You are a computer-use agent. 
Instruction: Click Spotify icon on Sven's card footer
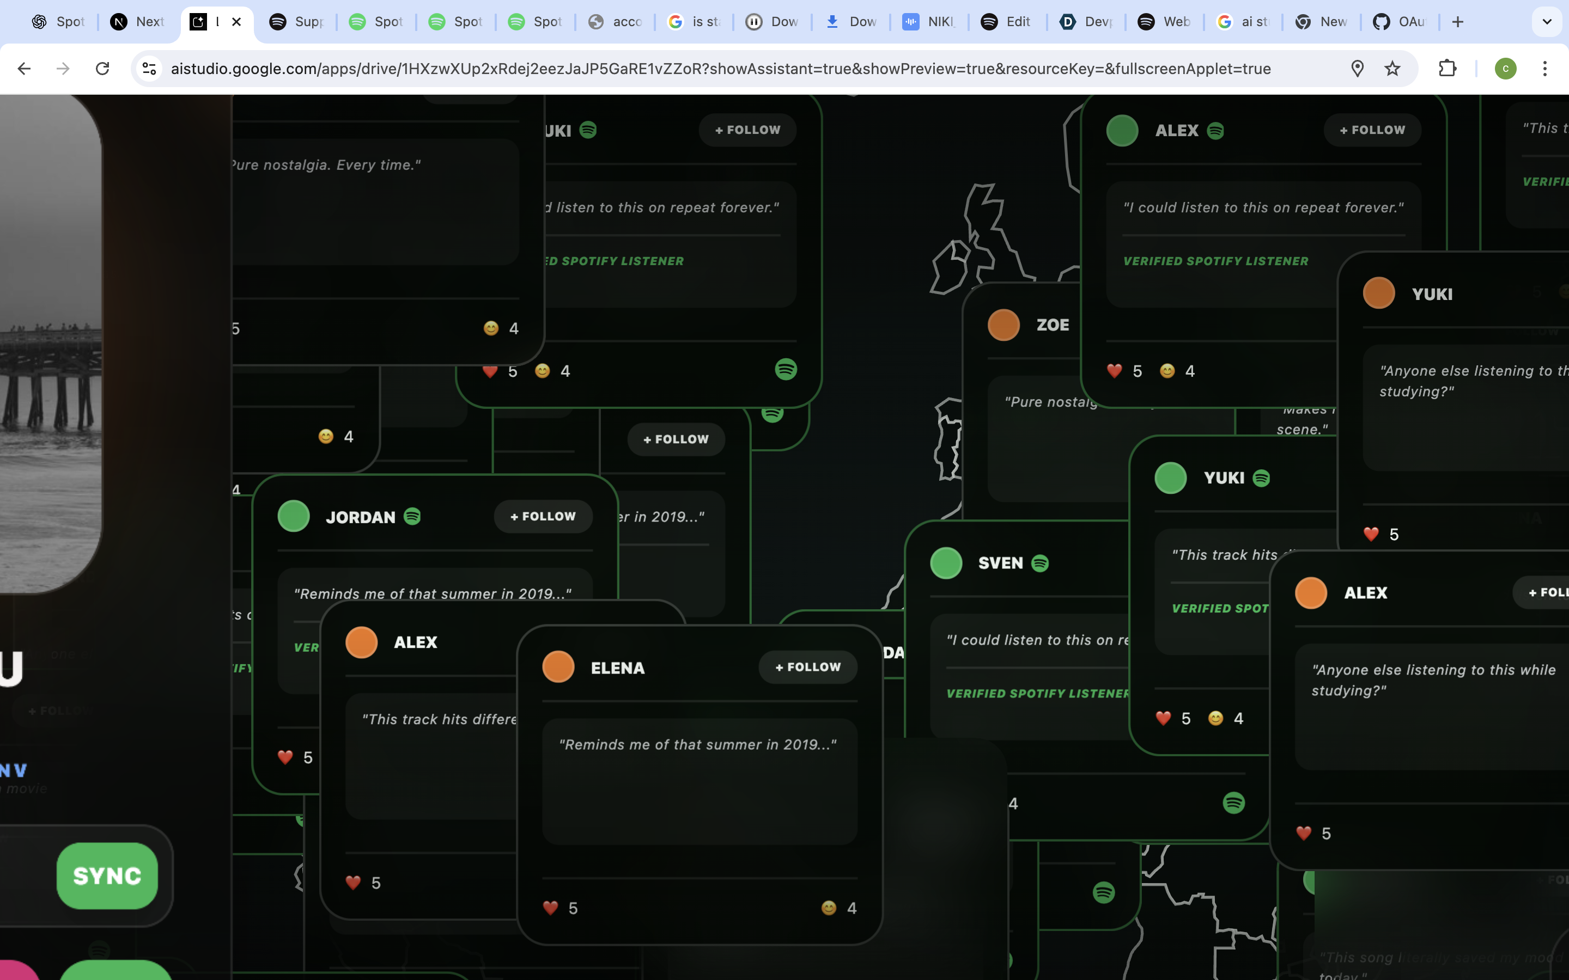pyautogui.click(x=1233, y=803)
